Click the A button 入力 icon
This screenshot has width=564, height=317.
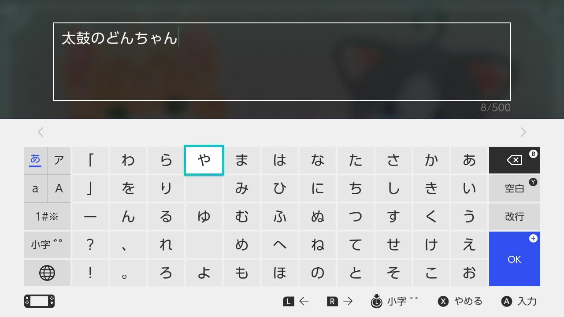pos(507,302)
